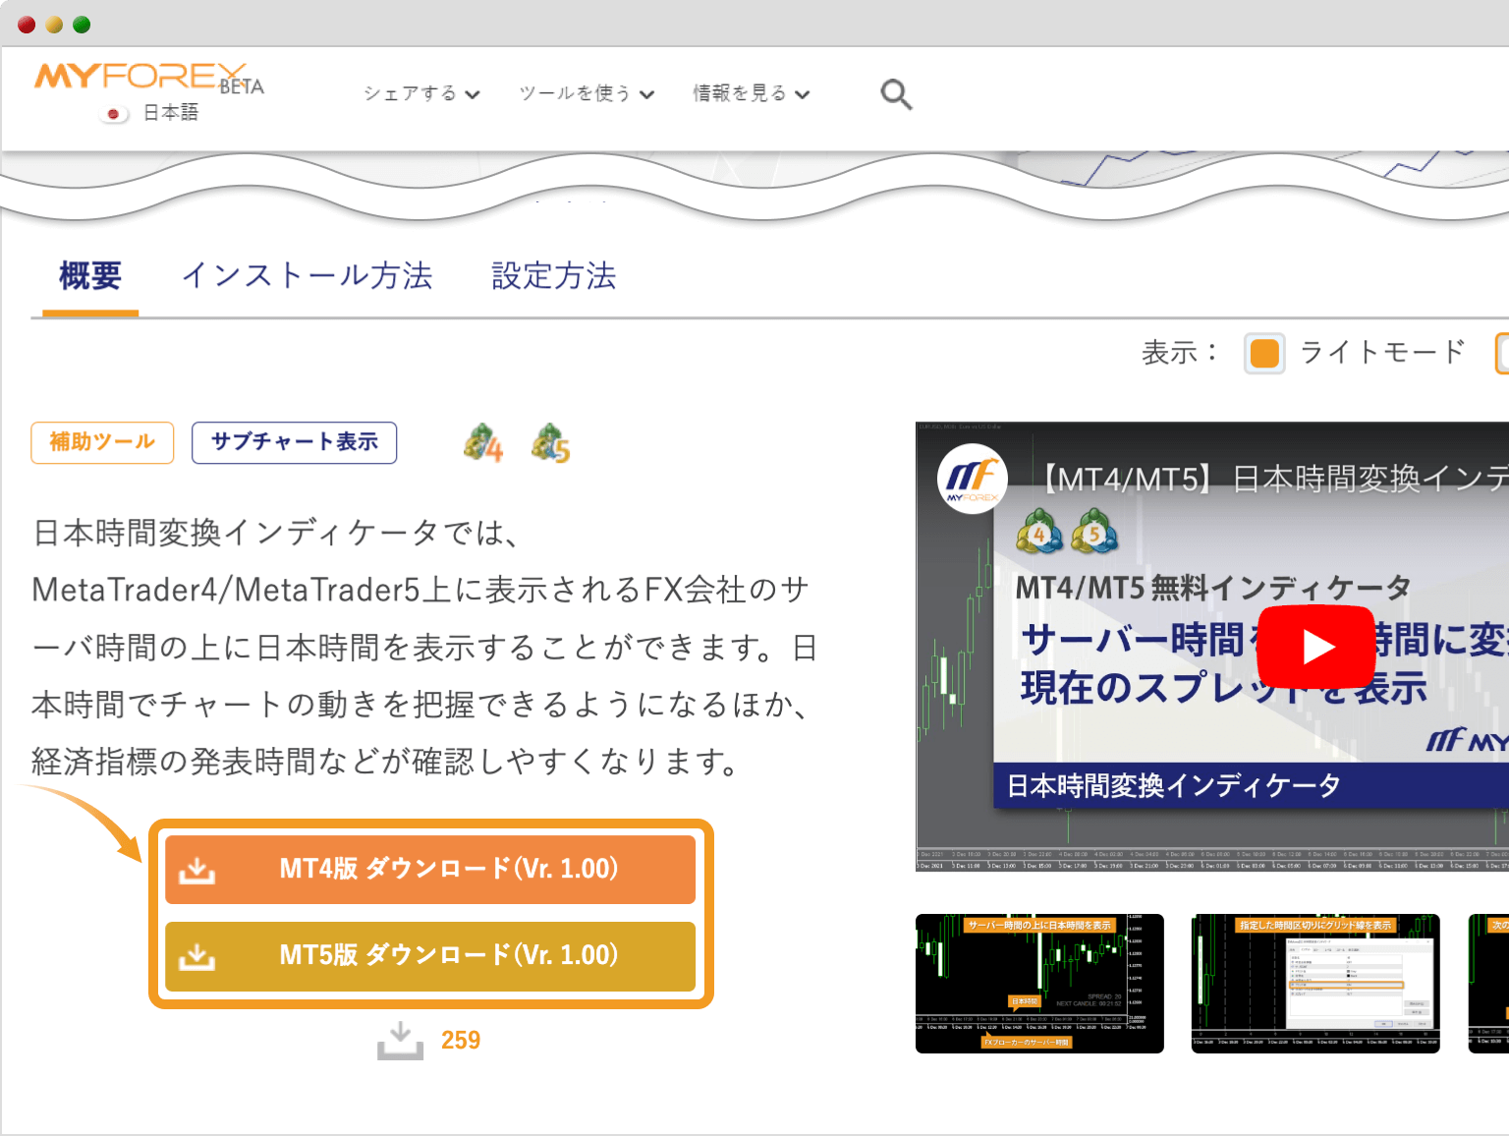Select the 概要 tab
This screenshot has height=1136, width=1509.
90,276
